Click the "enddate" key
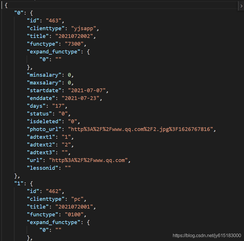The image size is (244, 241). [41, 98]
